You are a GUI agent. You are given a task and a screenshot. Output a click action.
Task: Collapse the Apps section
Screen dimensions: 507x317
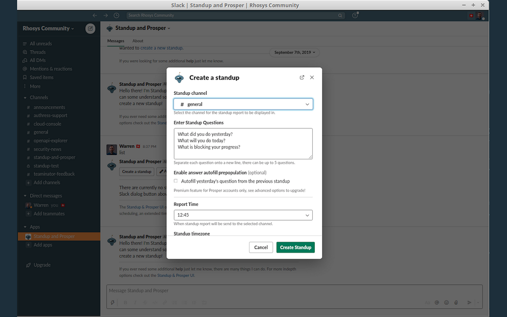pos(25,227)
